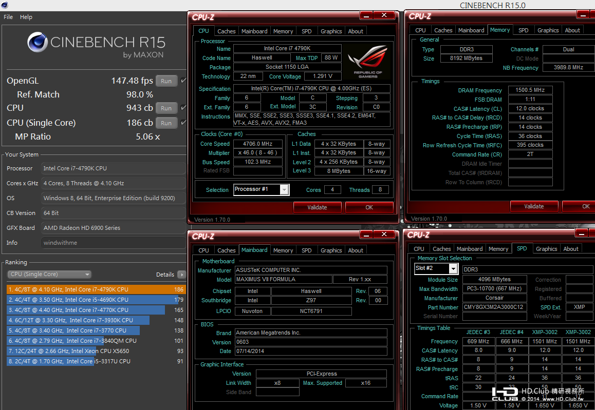Image resolution: width=595 pixels, height=410 pixels.
Task: Close the top-left CPU-Z CPU window
Action: click(384, 15)
